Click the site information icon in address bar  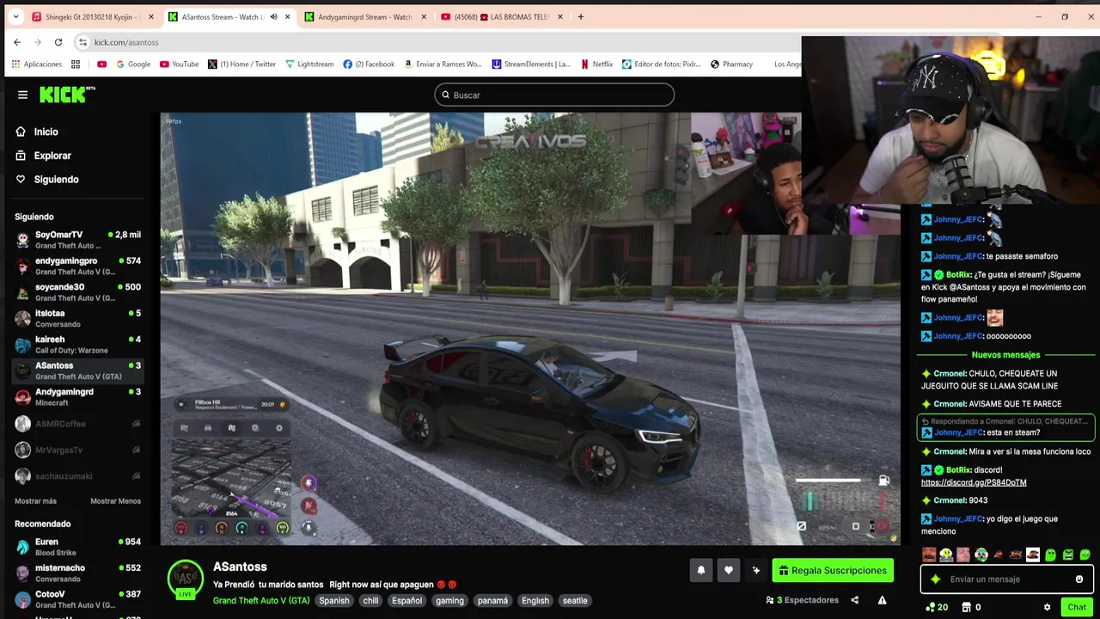[x=83, y=42]
